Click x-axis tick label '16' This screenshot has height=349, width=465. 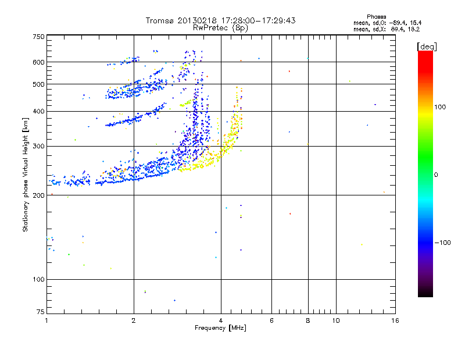pyautogui.click(x=395, y=320)
